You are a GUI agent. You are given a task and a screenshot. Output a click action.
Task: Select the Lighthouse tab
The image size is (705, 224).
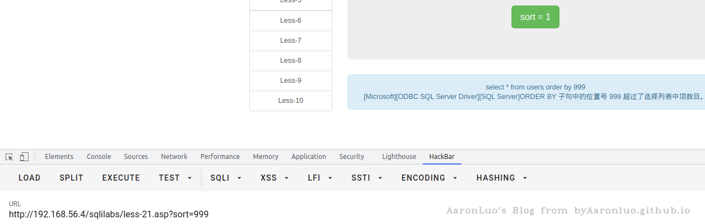coord(399,157)
